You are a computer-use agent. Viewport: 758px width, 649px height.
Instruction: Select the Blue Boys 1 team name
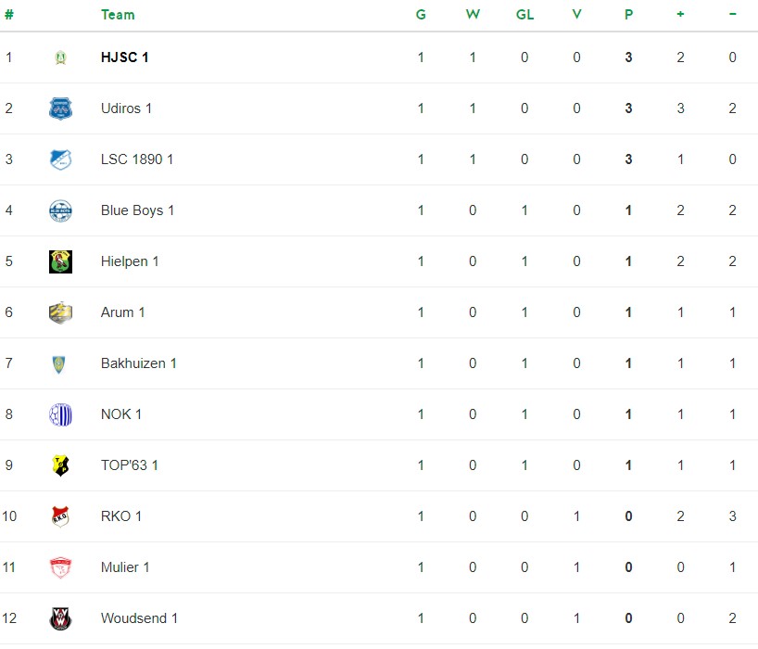(x=137, y=210)
